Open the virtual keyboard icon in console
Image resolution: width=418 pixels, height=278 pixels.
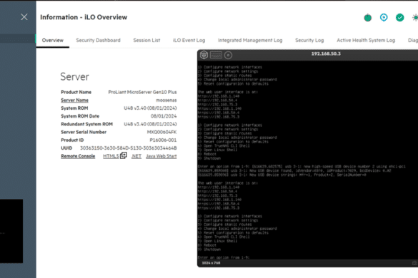click(216, 55)
